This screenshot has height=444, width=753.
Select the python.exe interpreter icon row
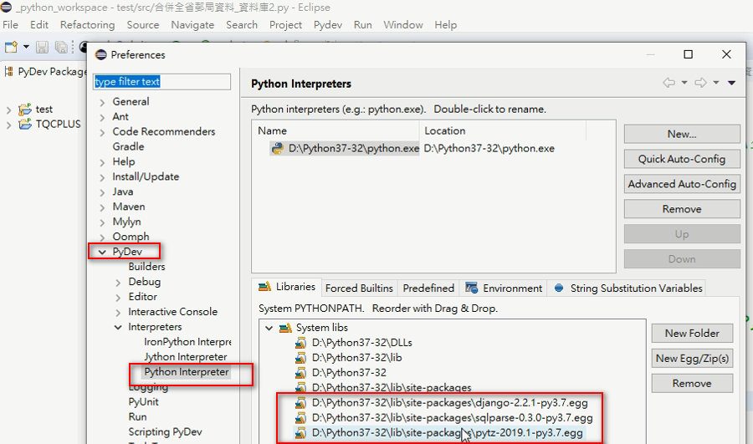[x=278, y=148]
